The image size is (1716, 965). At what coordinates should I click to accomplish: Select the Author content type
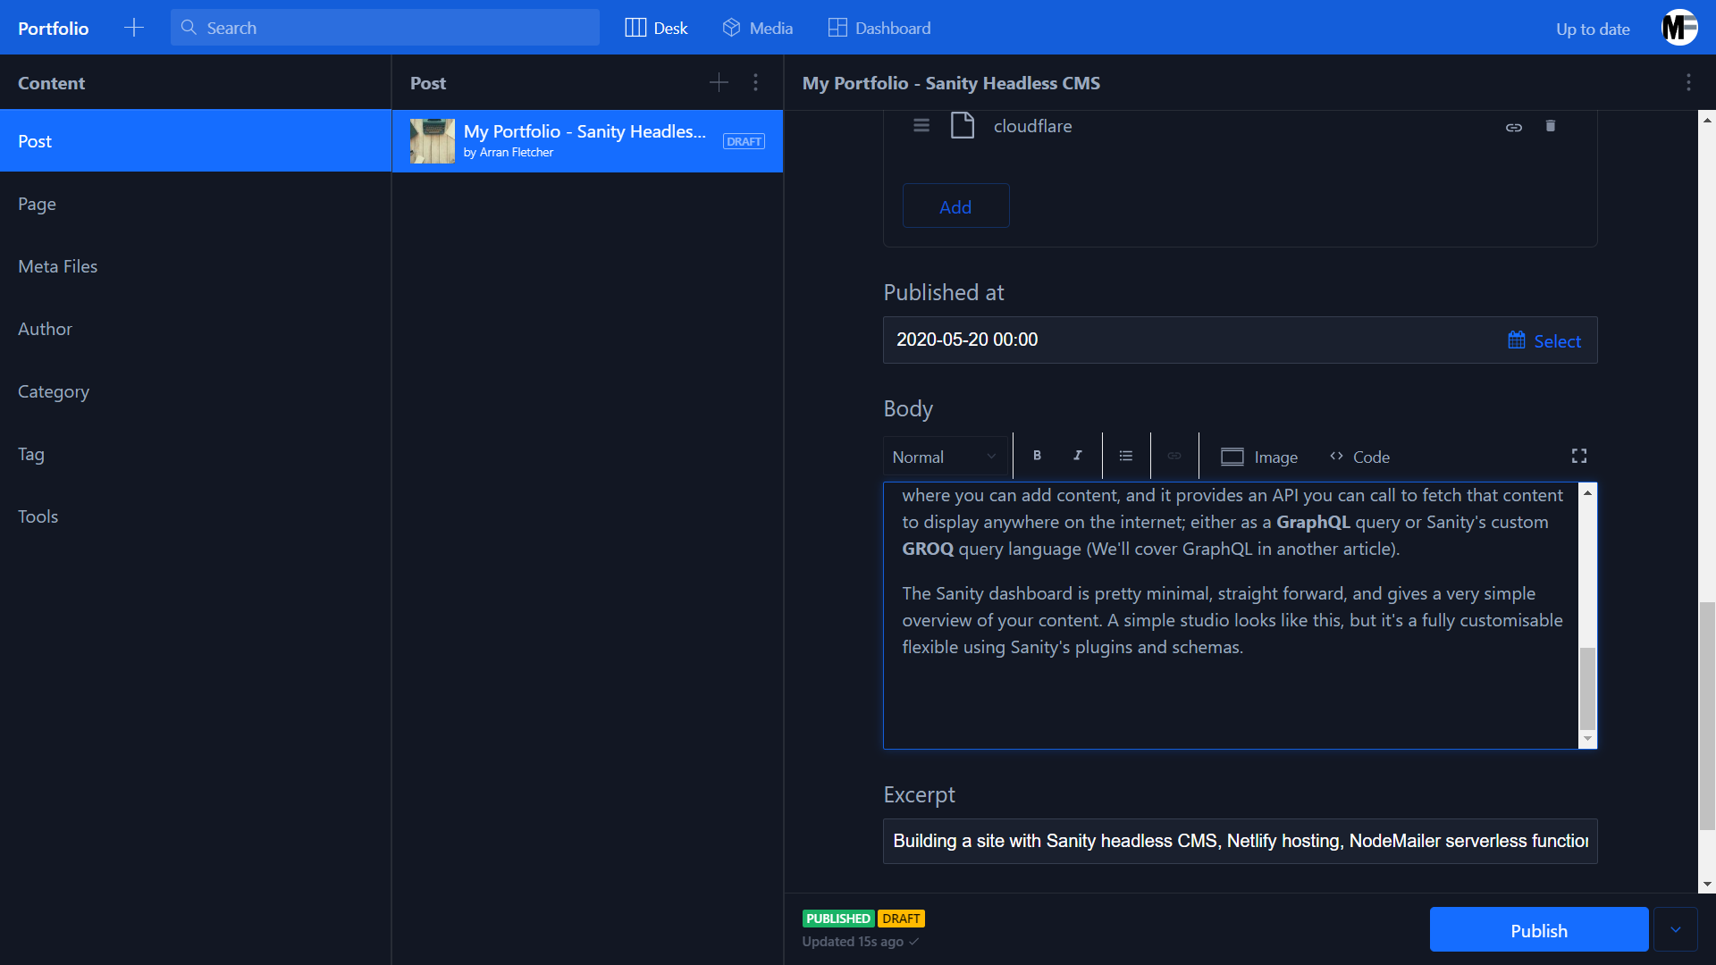pos(45,329)
